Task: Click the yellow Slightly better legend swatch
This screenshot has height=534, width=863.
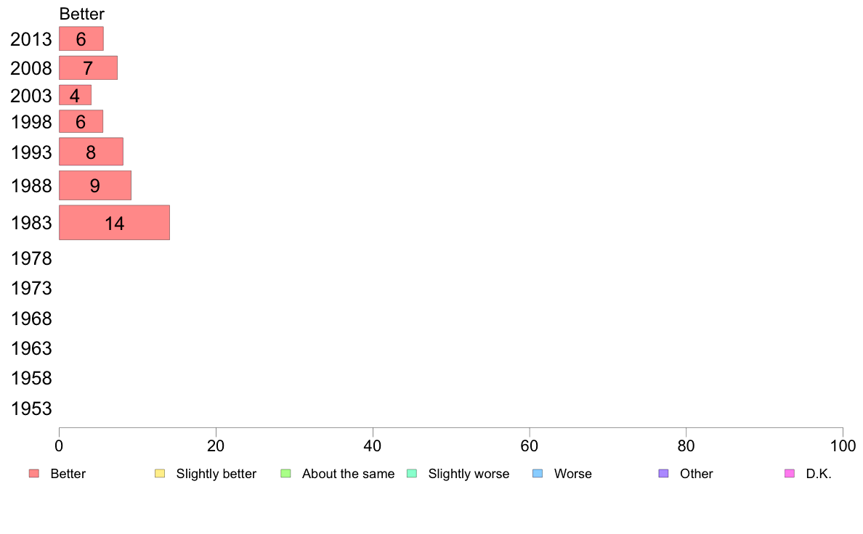Action: pyautogui.click(x=160, y=474)
